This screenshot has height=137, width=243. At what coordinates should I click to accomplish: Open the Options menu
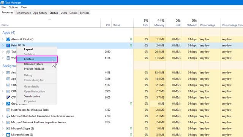pyautogui.click(x=13, y=7)
